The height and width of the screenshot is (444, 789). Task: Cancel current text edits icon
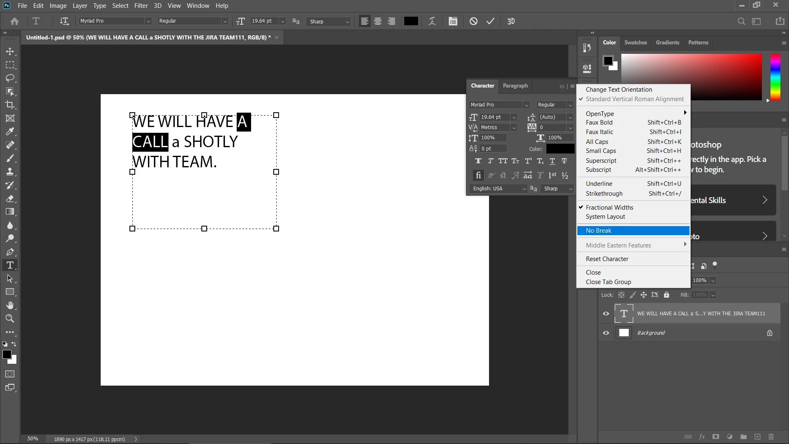tap(473, 21)
